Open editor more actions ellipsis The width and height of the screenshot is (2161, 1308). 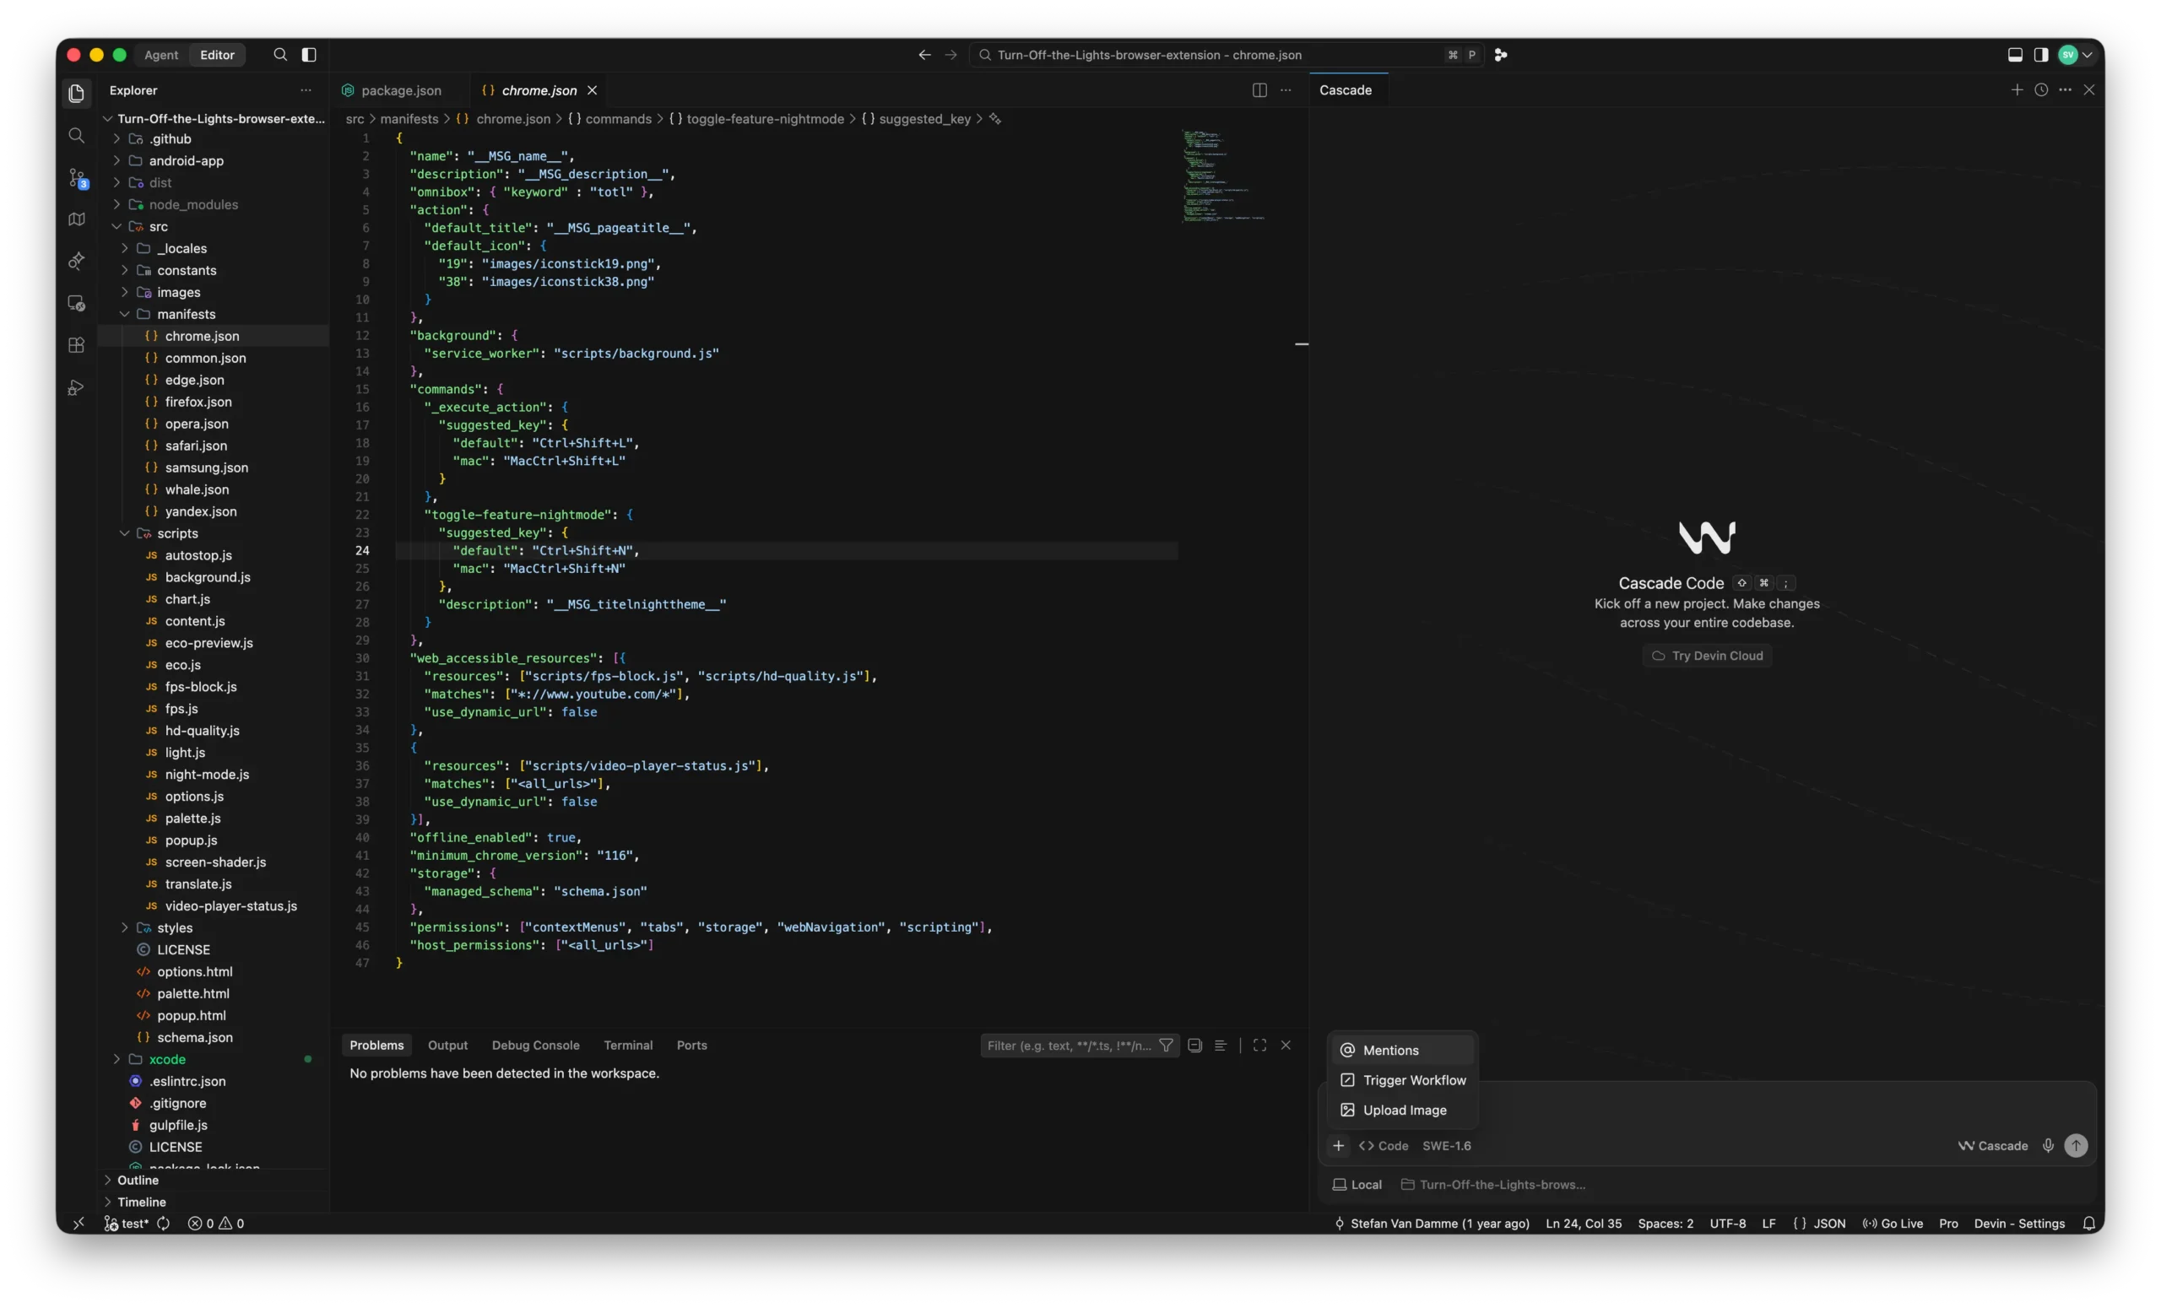(1286, 90)
